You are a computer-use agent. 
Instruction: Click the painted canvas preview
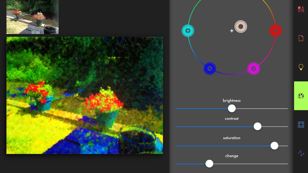(85, 95)
